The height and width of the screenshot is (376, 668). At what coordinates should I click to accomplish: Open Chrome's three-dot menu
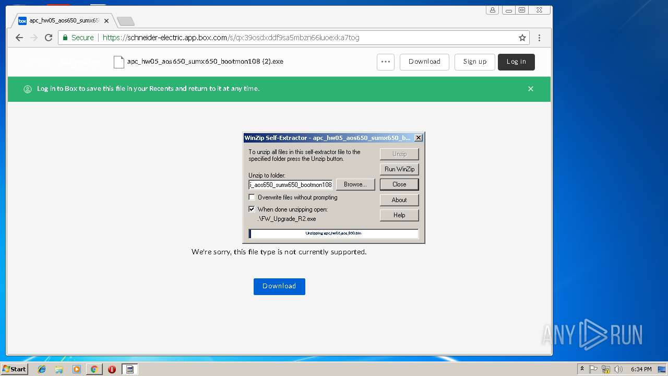pos(539,38)
